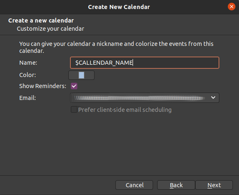The width and height of the screenshot is (239, 195).
Task: Click the nickname and colorize description text
Action: point(116,47)
